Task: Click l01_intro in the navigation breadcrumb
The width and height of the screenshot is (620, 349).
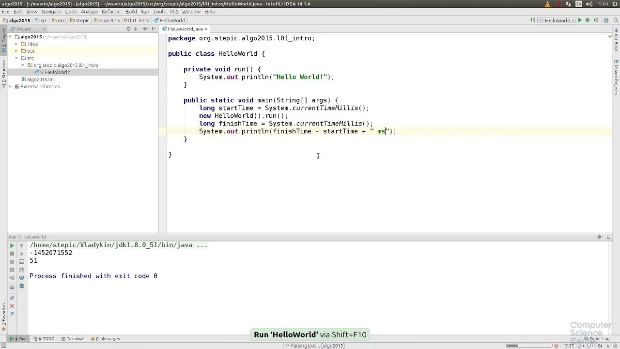Action: (137, 20)
